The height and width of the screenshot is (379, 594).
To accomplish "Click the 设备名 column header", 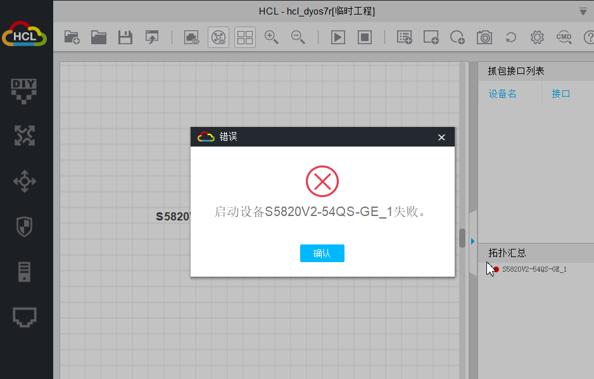I will coord(502,93).
